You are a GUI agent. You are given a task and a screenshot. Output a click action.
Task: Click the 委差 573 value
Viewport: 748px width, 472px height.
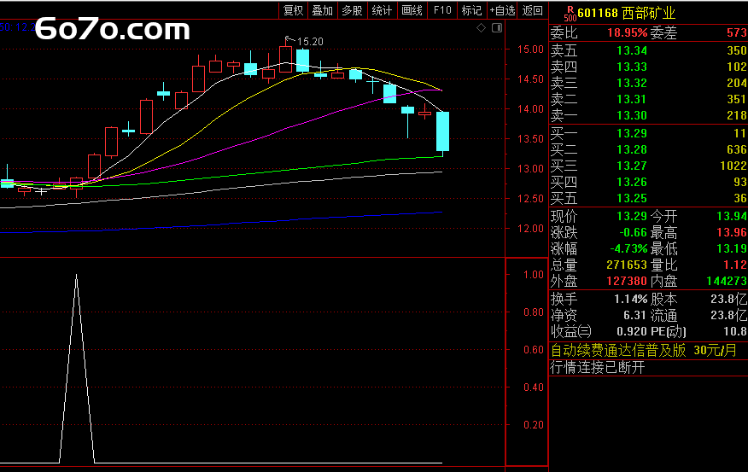coord(737,33)
